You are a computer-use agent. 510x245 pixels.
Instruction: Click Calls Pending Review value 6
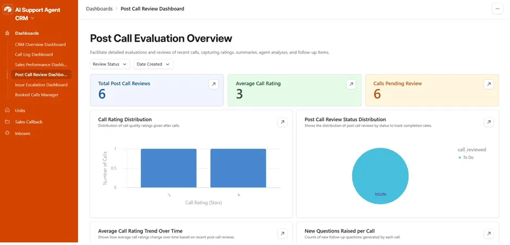377,94
